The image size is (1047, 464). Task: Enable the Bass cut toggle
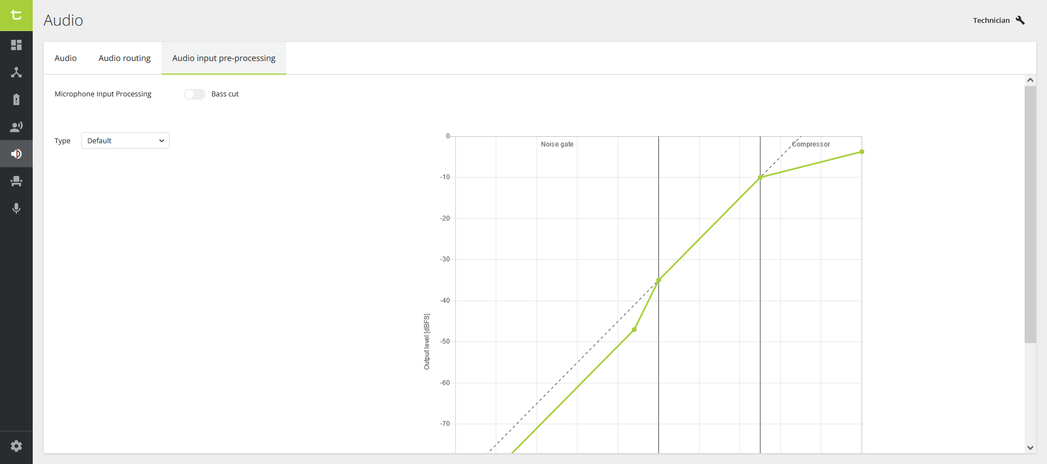coord(195,94)
